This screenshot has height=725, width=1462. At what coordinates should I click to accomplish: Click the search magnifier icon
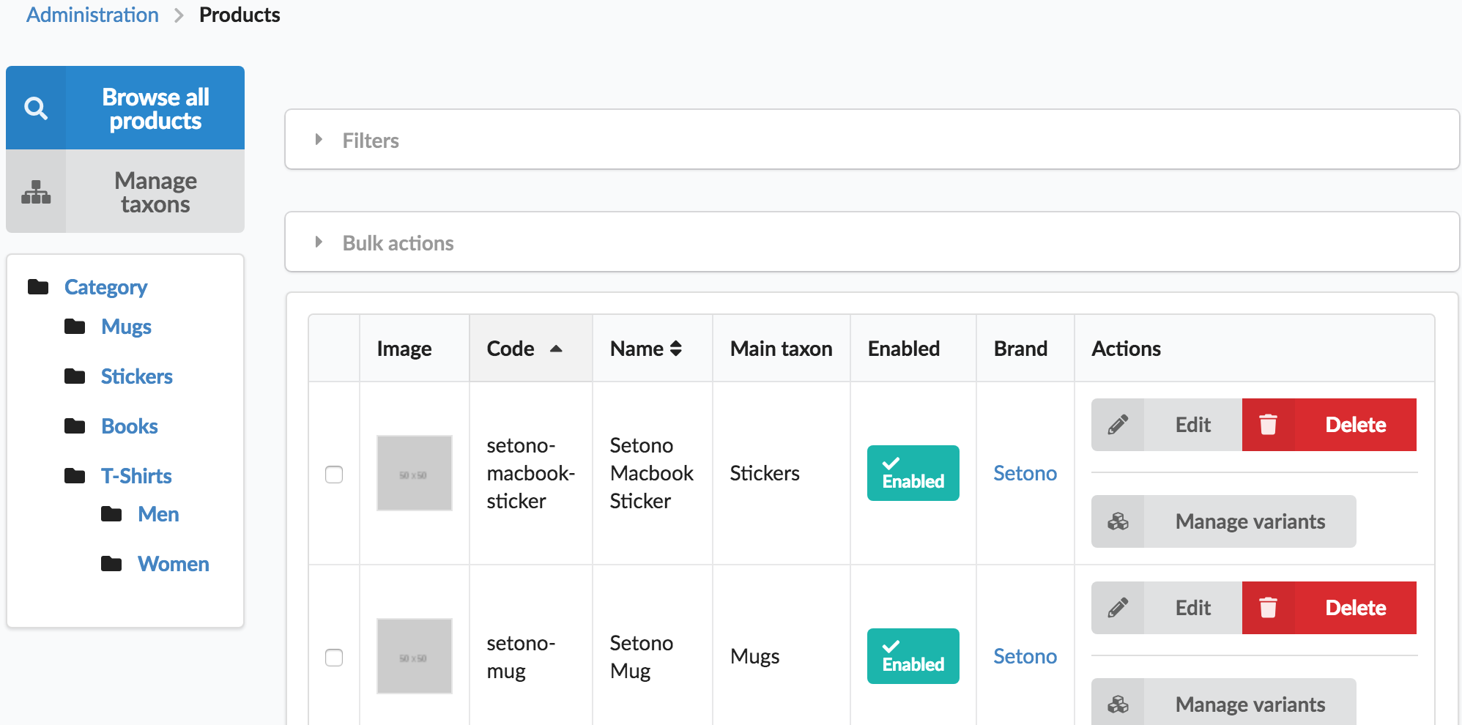(36, 108)
